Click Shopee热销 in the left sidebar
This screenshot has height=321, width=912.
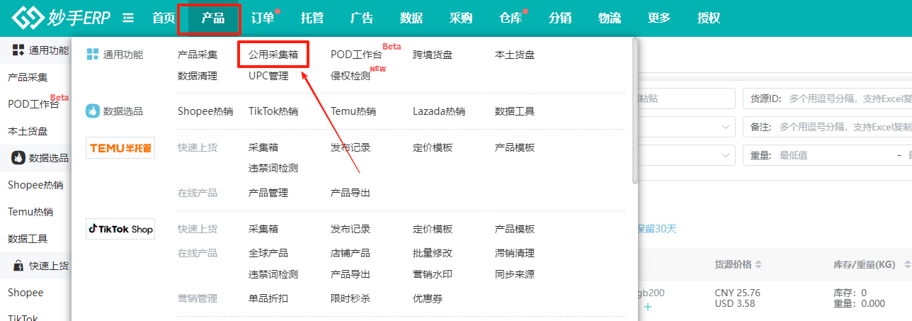35,185
